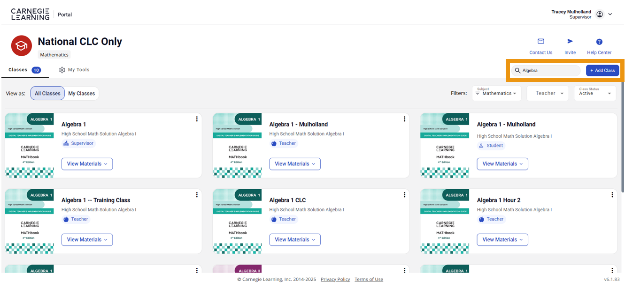Click the Algebra 1 CLC card thumbnail

point(237,222)
